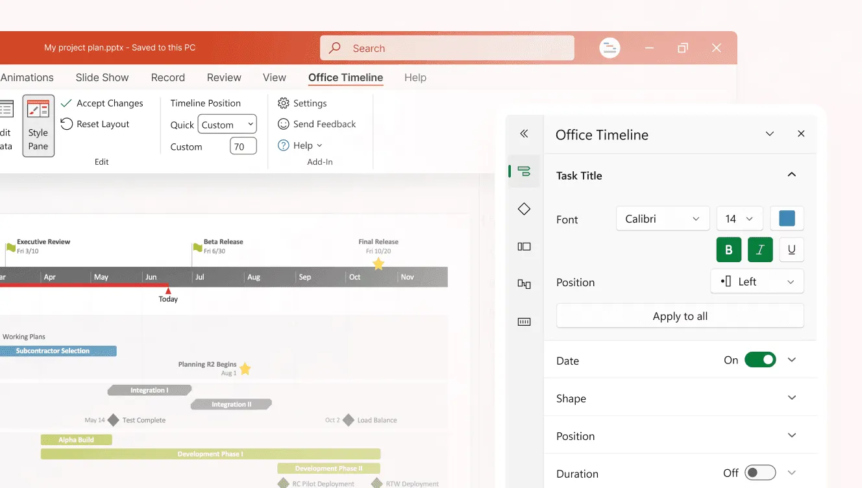The height and width of the screenshot is (488, 862).
Task: Collapse pane with double chevron icon
Action: (x=524, y=134)
